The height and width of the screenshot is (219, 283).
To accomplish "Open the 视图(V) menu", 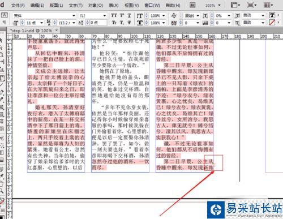I will tap(132, 5).
